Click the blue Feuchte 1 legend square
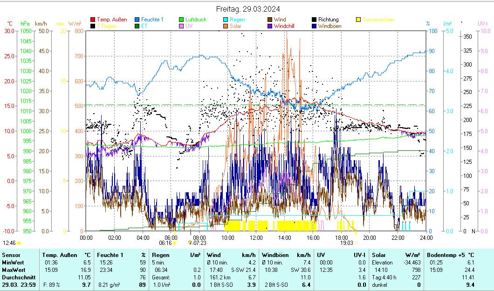The width and height of the screenshot is (494, 291). click(137, 20)
